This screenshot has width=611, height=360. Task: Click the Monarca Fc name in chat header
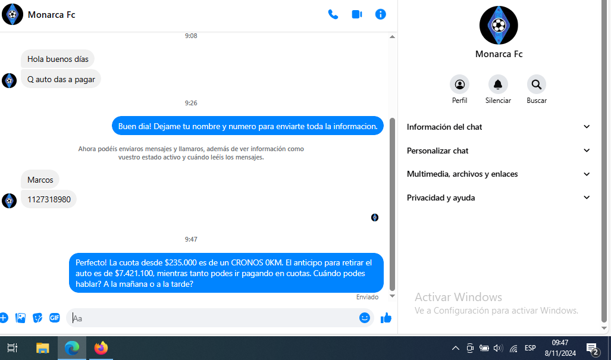(51, 15)
